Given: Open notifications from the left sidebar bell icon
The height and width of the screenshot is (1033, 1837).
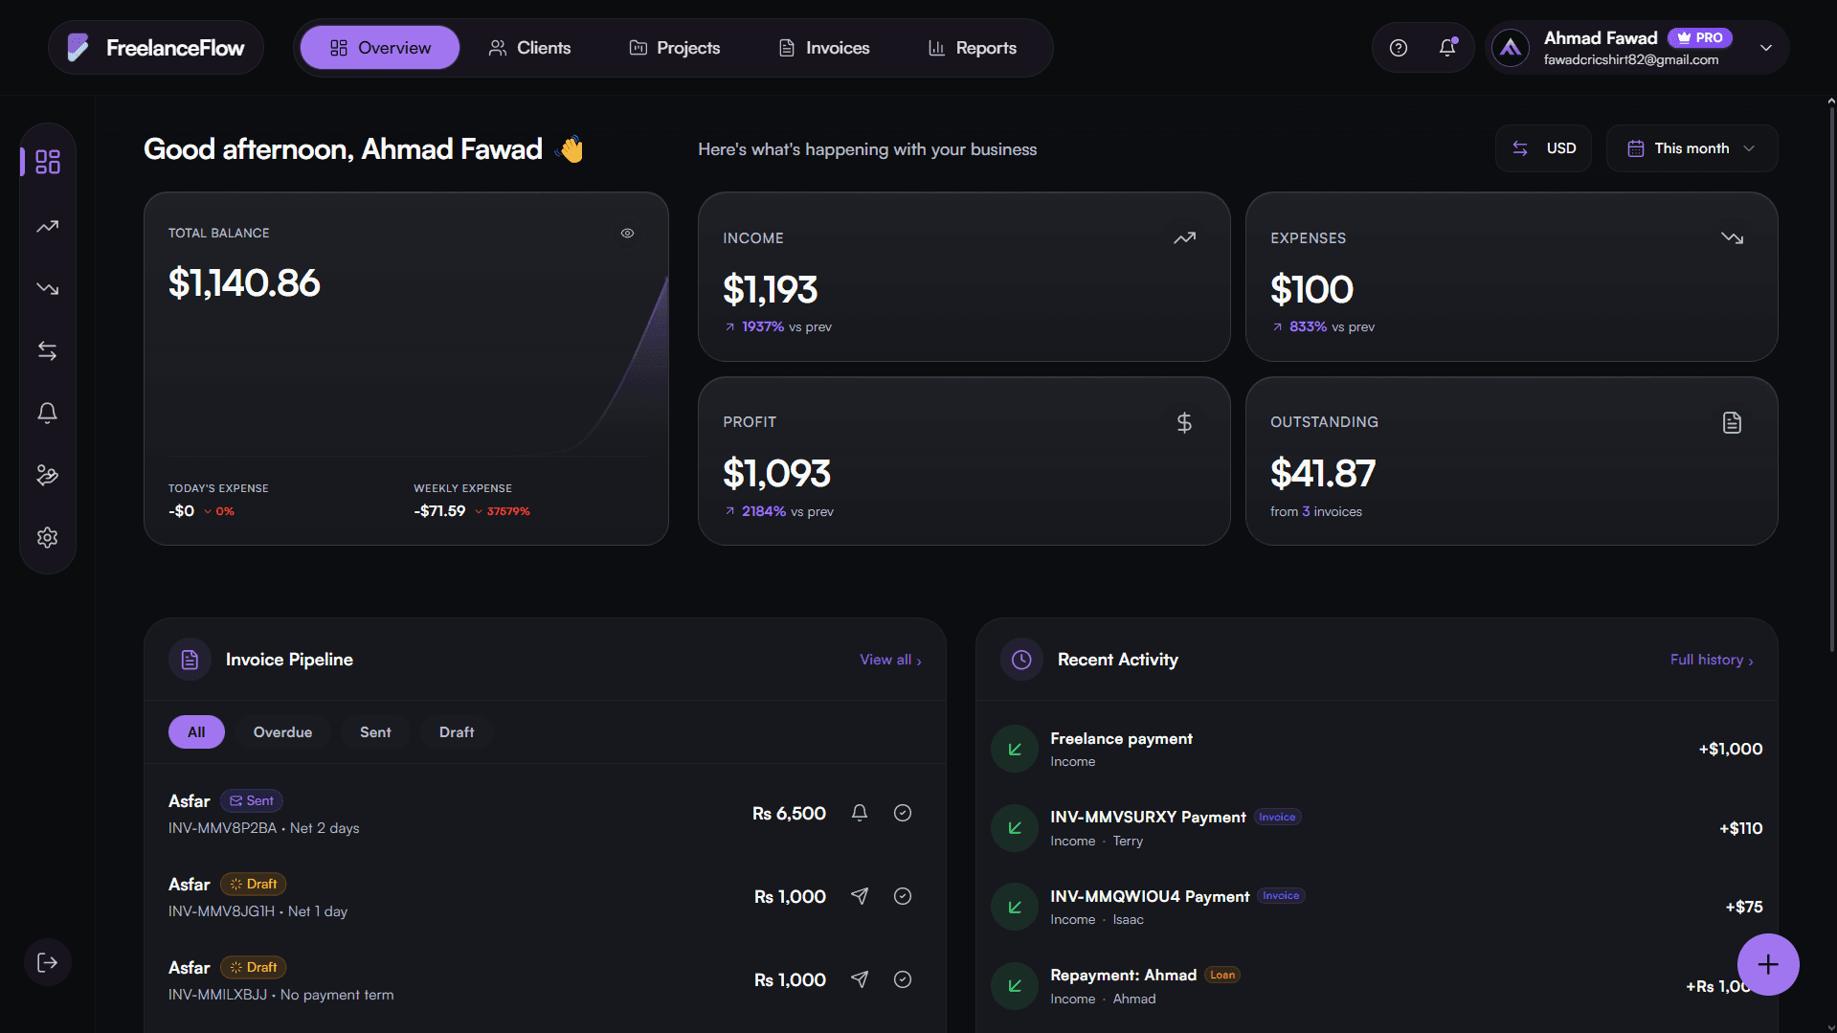Looking at the screenshot, I should tap(47, 413).
